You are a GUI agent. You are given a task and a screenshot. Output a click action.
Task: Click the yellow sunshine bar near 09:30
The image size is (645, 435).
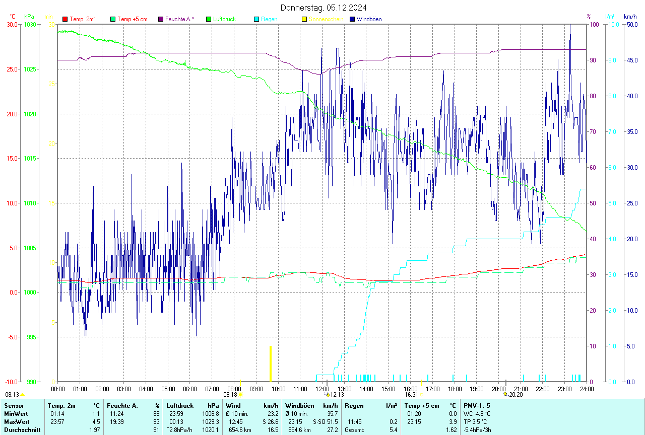[271, 364]
